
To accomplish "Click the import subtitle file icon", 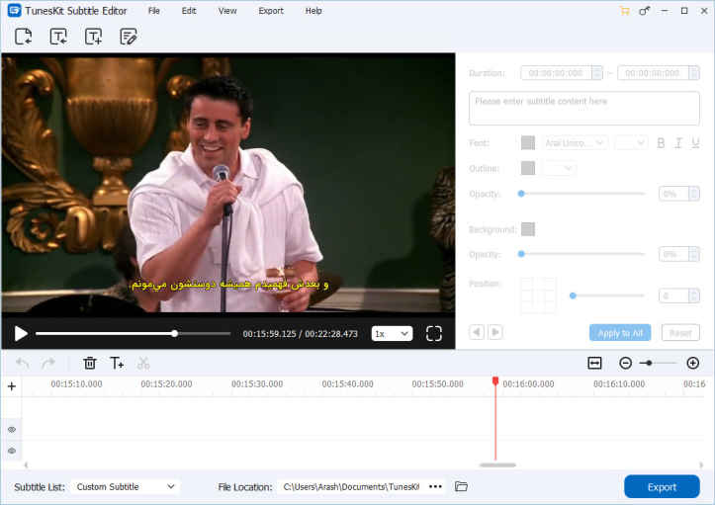I will (58, 37).
